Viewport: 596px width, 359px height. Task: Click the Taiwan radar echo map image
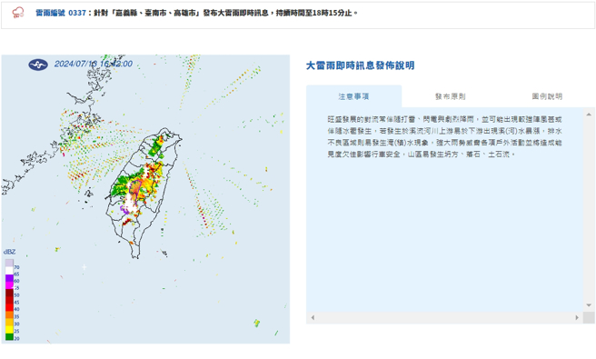[x=145, y=199]
